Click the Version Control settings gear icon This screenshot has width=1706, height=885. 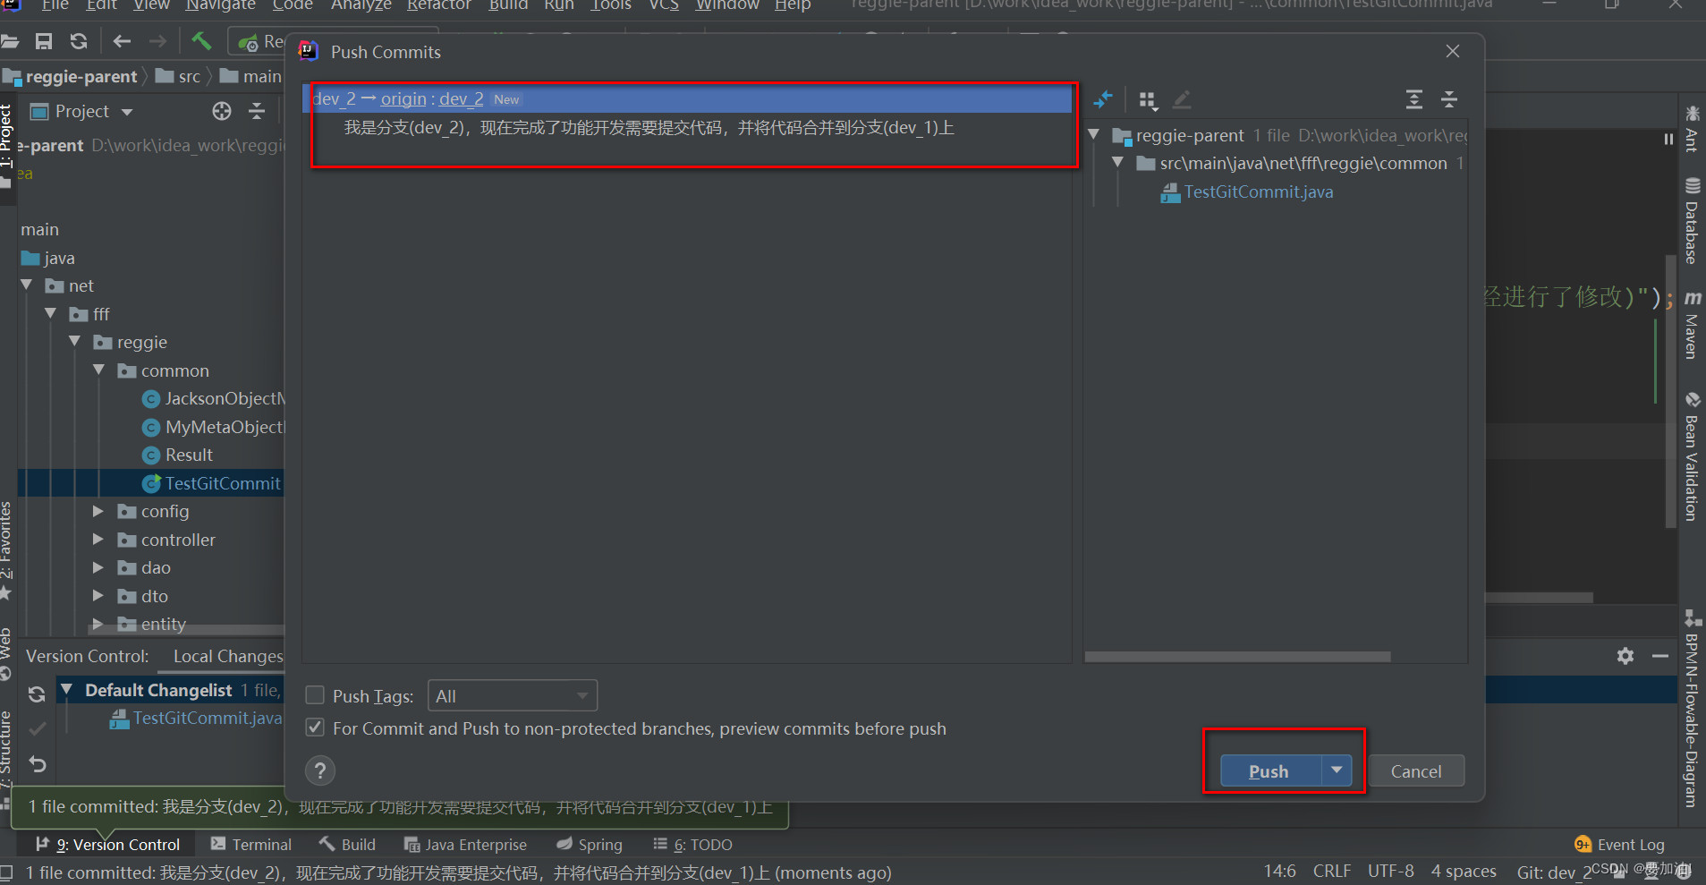point(1625,656)
